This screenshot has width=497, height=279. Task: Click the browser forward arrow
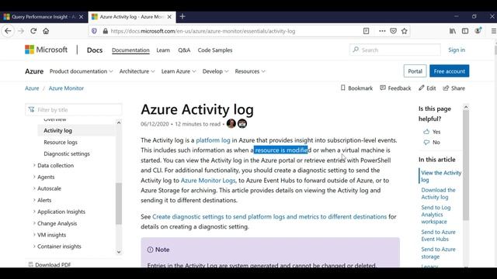[21, 31]
